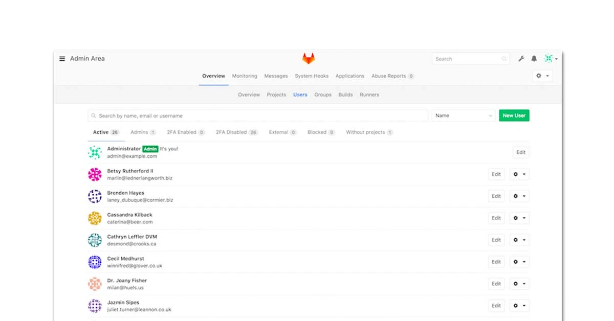
Task: Open the Name sort dropdown
Action: 463,116
